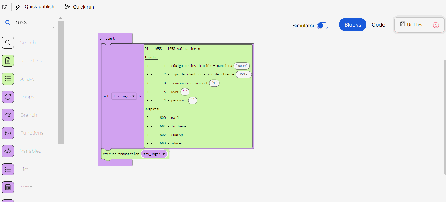
Task: Open the Registers block category
Action: (8, 61)
